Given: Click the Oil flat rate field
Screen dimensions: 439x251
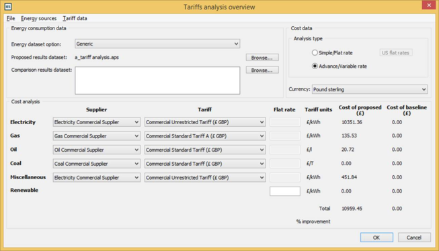Looking at the screenshot, I should [285, 150].
